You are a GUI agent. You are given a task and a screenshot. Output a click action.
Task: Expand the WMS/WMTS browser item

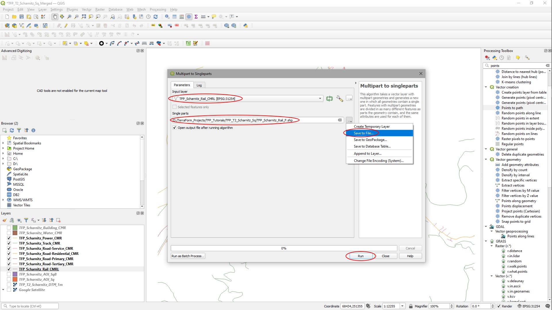(x=3, y=200)
